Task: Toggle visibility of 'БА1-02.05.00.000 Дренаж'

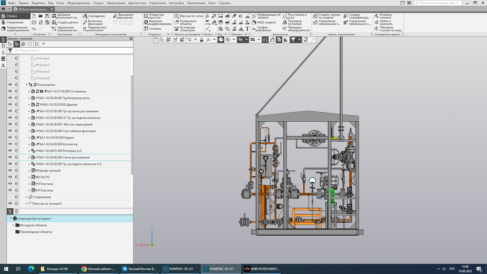Action: [x=10, y=104]
